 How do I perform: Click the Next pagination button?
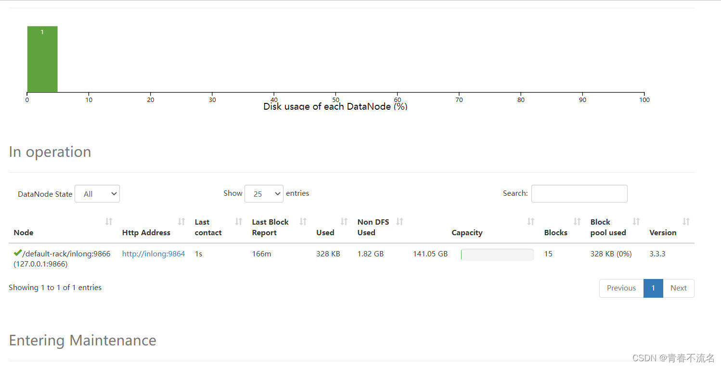(x=679, y=288)
